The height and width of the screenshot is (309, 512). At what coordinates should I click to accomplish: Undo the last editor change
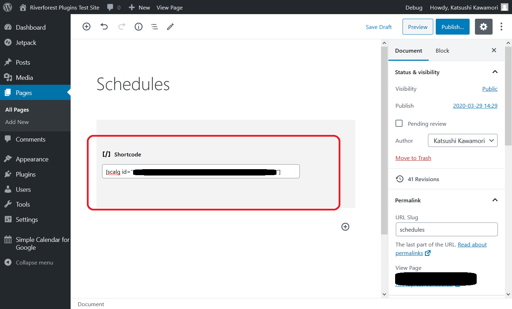point(104,26)
